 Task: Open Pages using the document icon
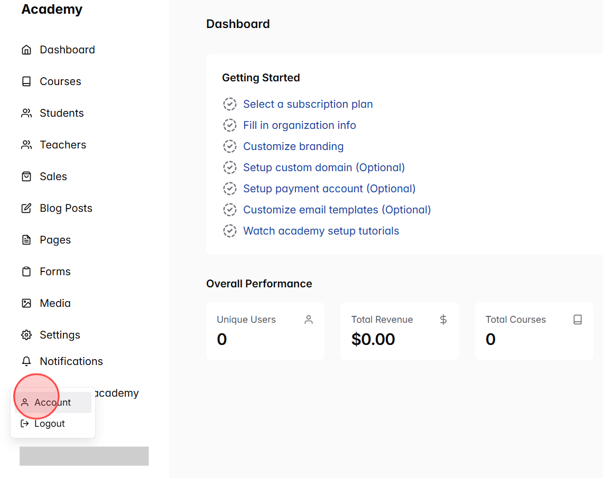pos(26,239)
